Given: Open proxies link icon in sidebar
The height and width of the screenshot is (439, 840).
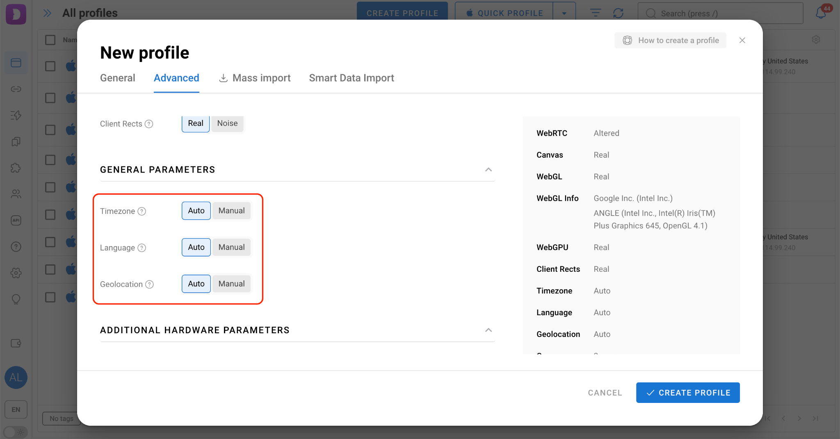Looking at the screenshot, I should 16,89.
